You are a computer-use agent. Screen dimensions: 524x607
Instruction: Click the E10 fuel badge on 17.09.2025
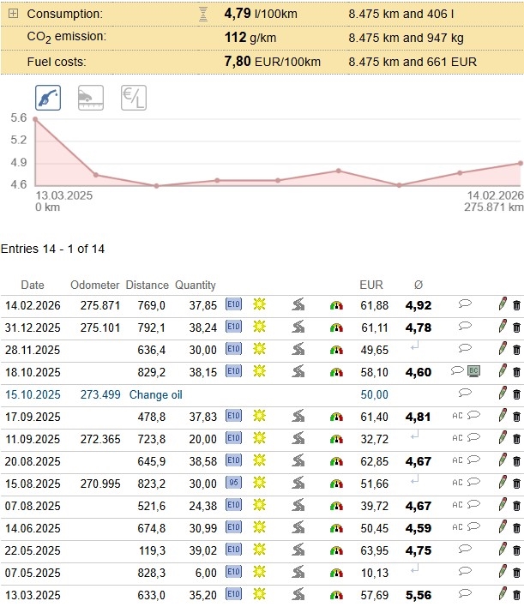(x=233, y=416)
